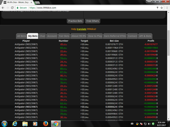Click the Practice Bets button

click(x=75, y=21)
